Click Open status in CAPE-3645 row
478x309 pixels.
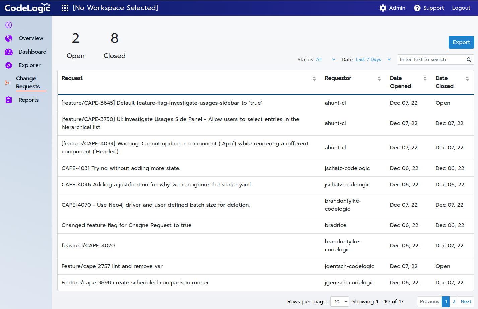pyautogui.click(x=443, y=103)
